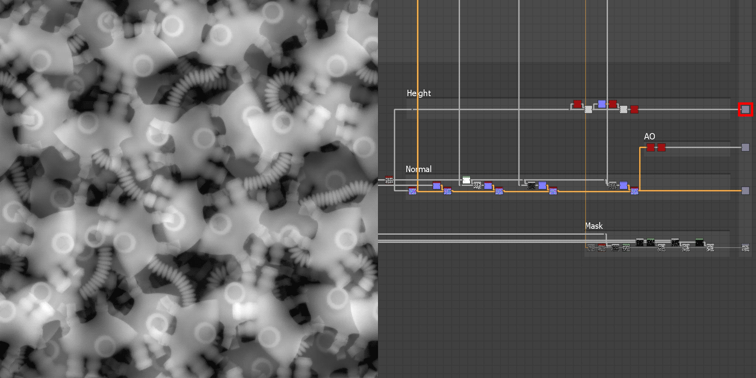Select green-header white noise node in Mask bottom row
Image resolution: width=756 pixels, height=378 pixels.
626,248
